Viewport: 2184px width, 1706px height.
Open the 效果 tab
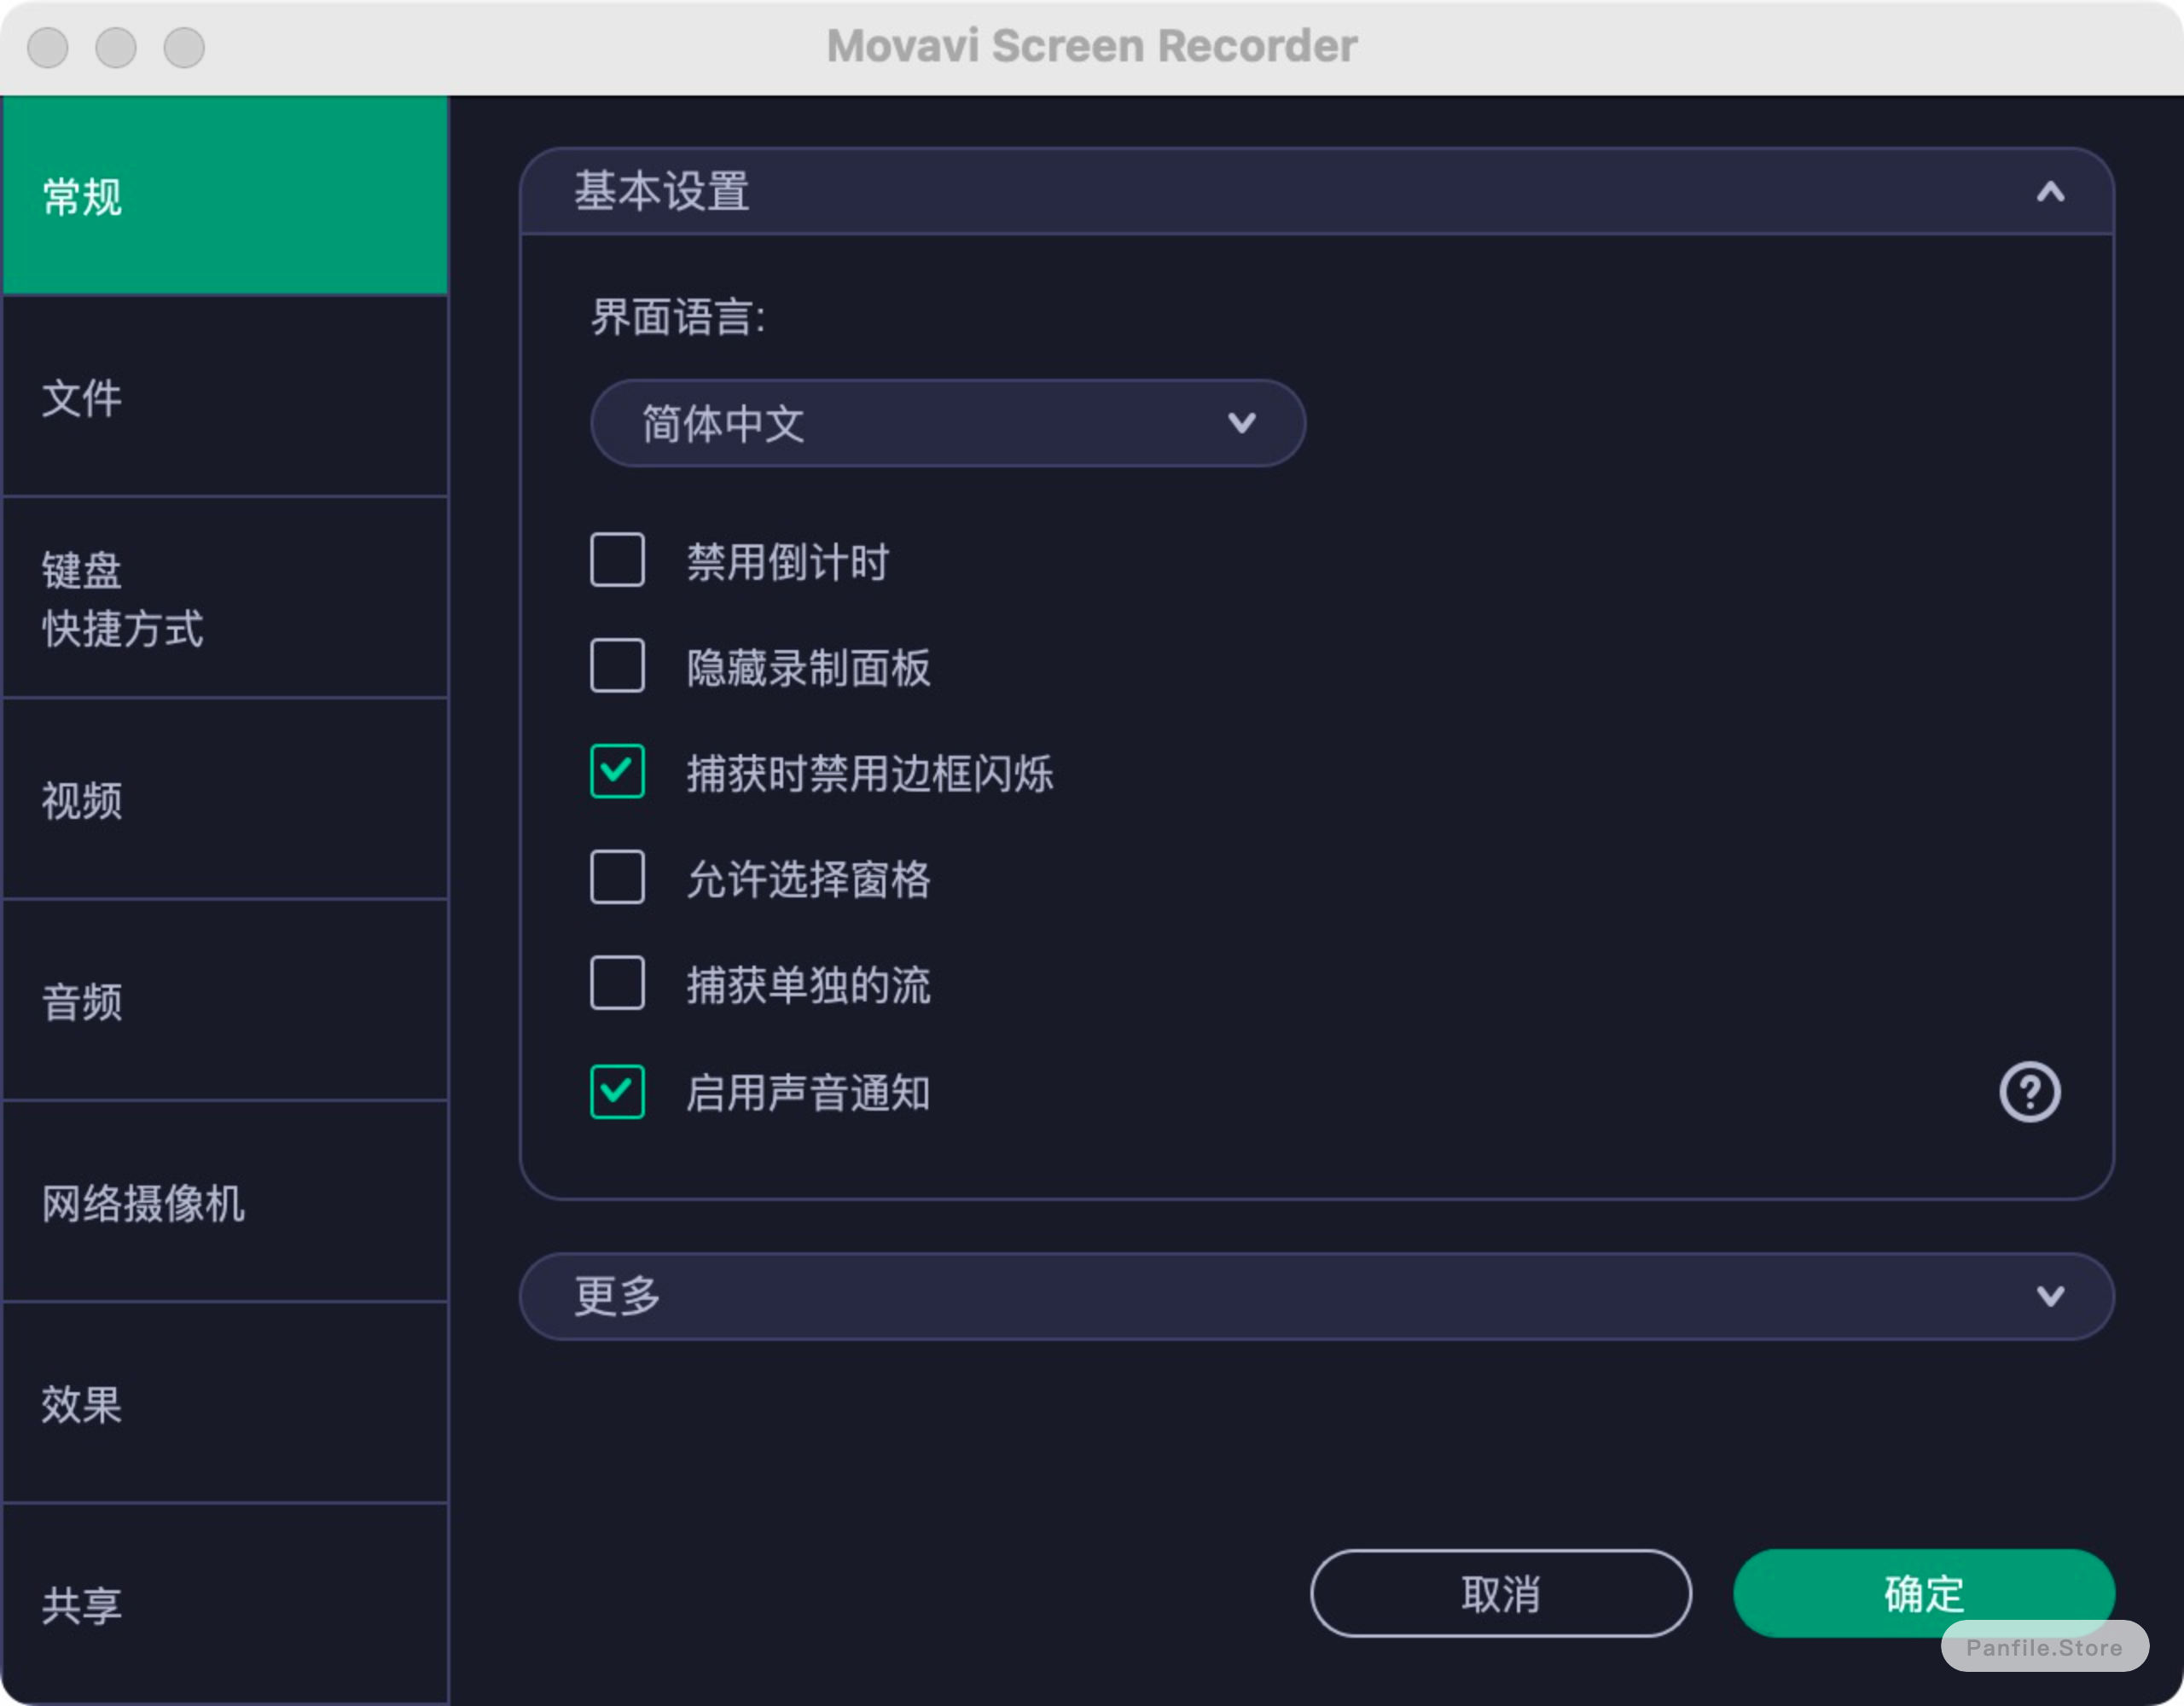[x=225, y=1404]
